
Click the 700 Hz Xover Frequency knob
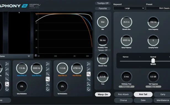coord(153,22)
